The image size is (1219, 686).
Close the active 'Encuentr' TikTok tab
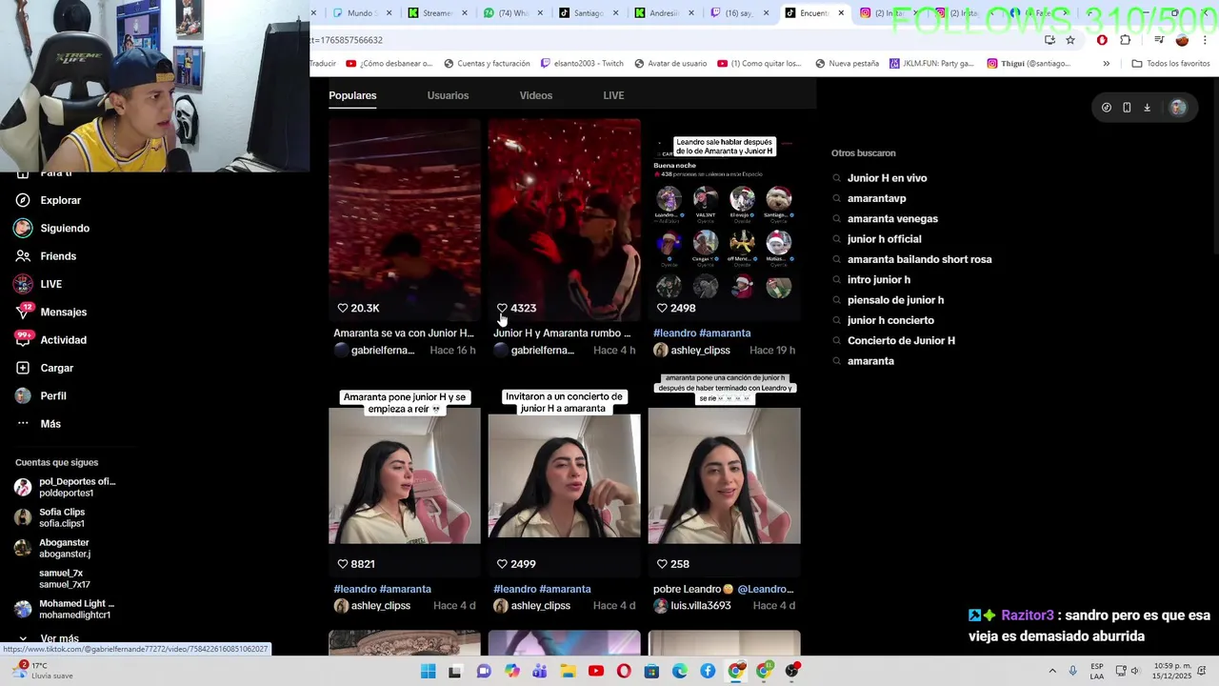click(x=841, y=13)
